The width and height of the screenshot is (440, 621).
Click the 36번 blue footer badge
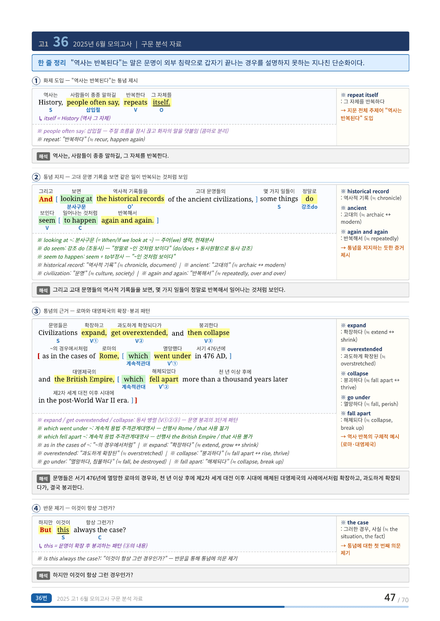(x=41, y=598)
